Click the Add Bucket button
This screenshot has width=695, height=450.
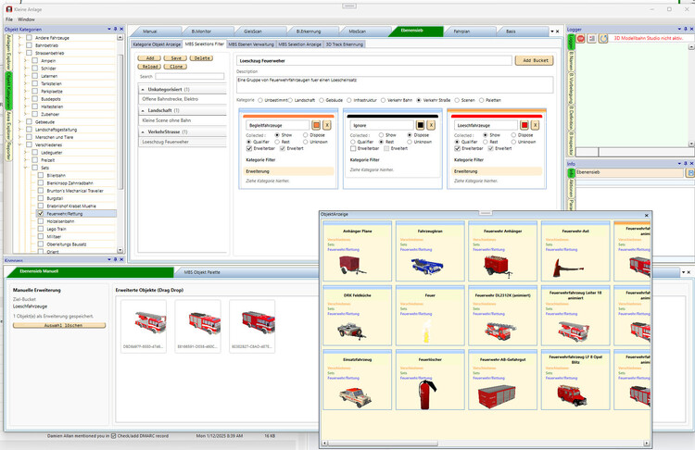(536, 59)
